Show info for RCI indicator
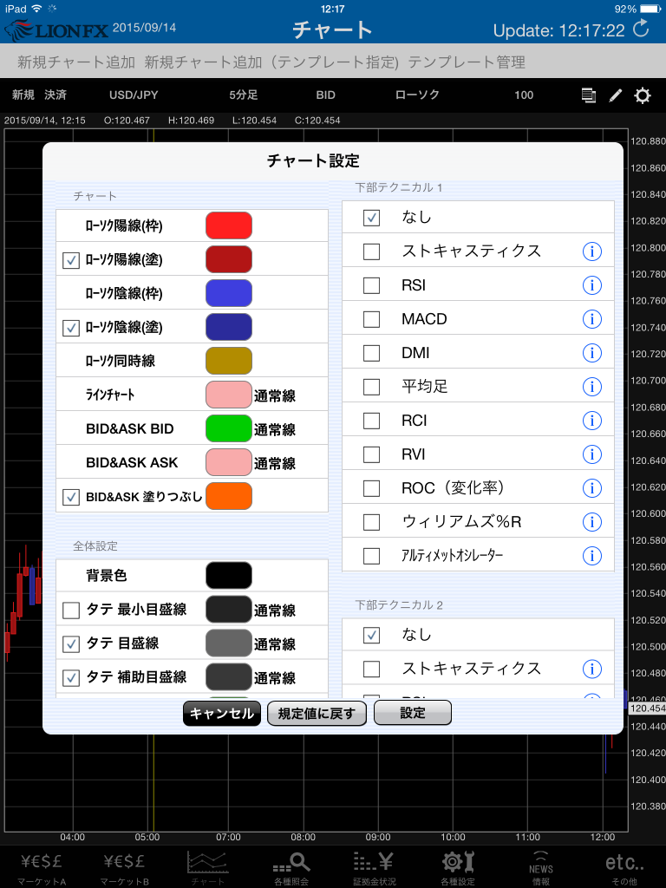Screen dimensions: 666x888 coord(591,421)
